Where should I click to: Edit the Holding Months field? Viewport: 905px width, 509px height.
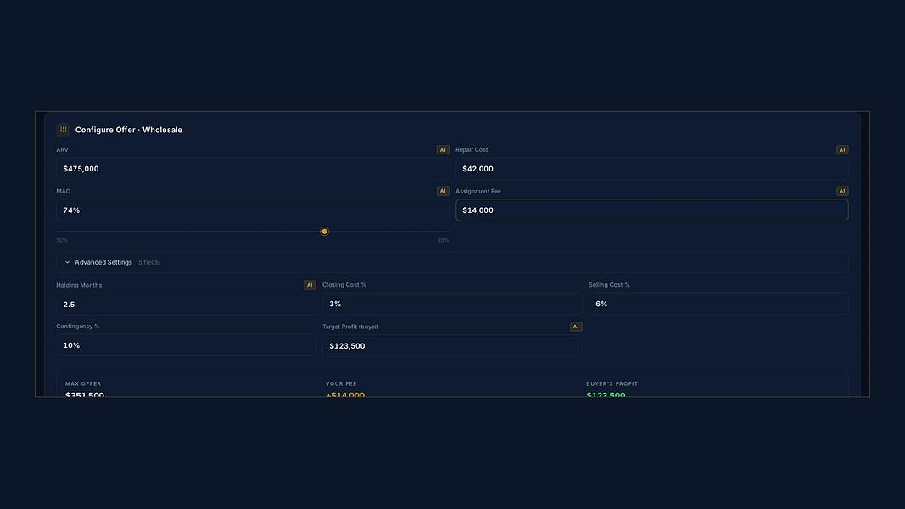point(186,305)
